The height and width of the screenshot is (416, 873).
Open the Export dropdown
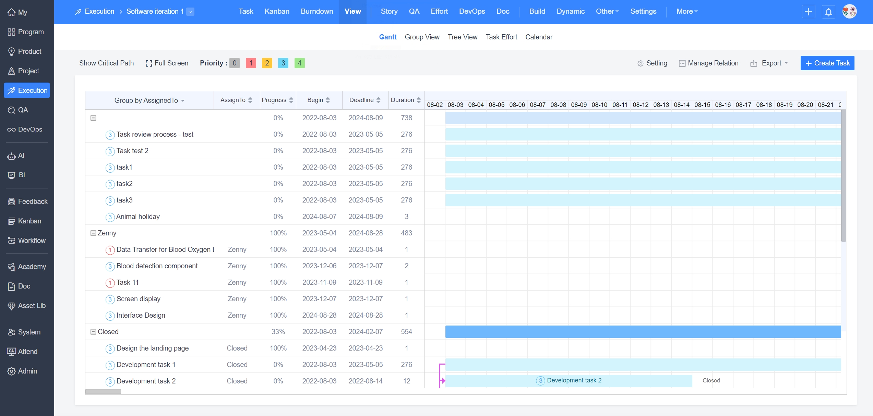pyautogui.click(x=771, y=63)
